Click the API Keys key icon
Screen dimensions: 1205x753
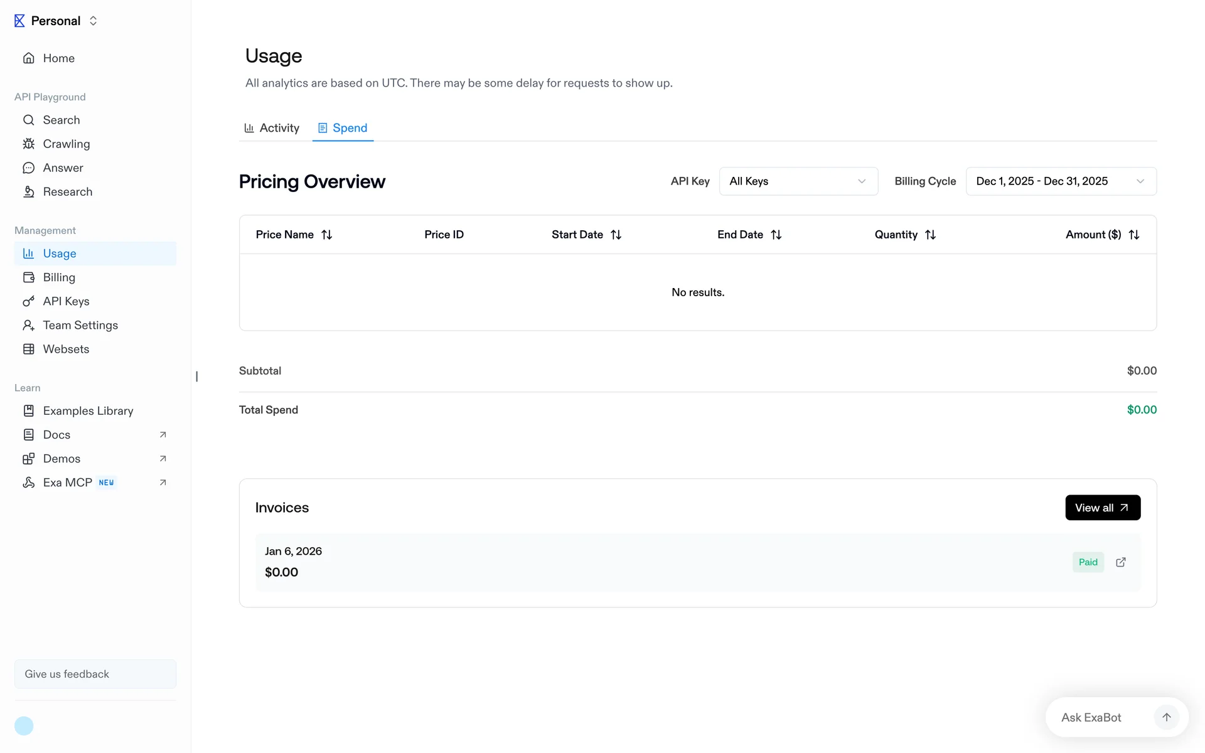pos(29,301)
